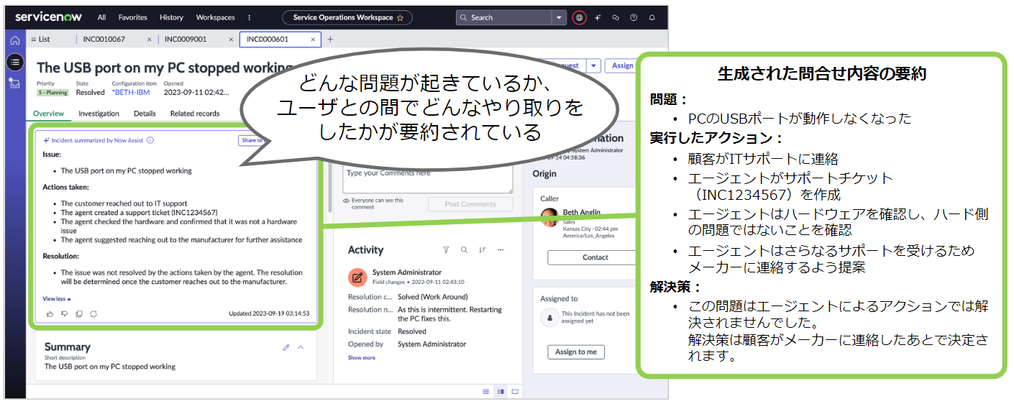Click the field changes edit icon
Image resolution: width=1014 pixels, height=404 pixels.
(357, 277)
